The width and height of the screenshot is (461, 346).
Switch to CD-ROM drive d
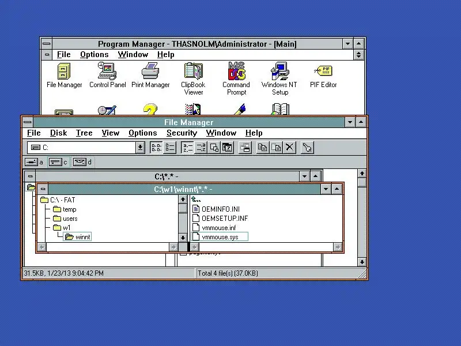82,162
